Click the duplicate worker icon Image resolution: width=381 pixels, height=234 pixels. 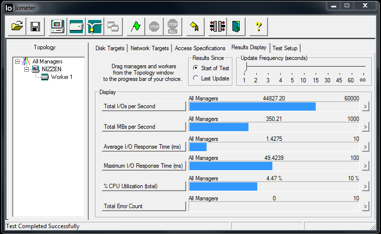click(113, 26)
